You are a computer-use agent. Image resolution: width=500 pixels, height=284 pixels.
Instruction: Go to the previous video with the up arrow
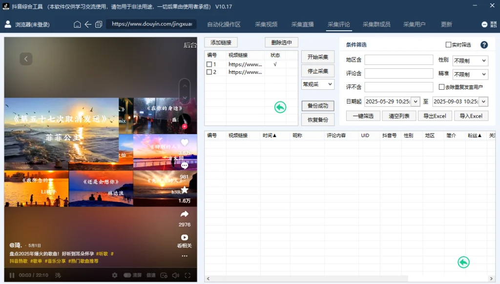(x=185, y=86)
